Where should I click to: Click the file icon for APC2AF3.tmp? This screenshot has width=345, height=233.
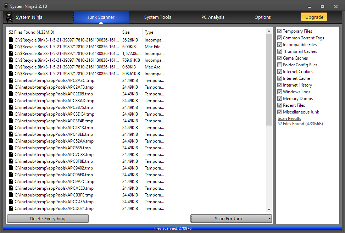pyautogui.click(x=11, y=87)
